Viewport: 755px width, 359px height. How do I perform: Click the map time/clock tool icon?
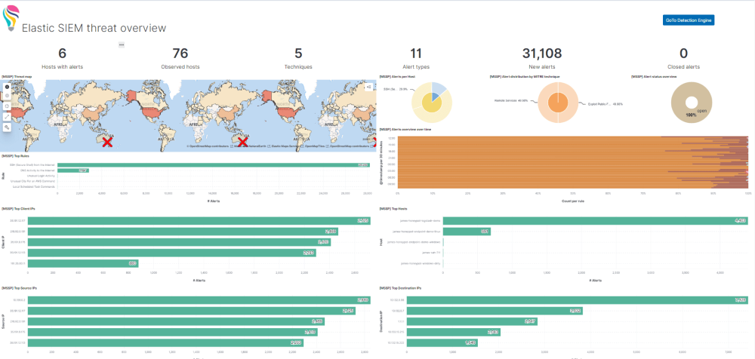tap(7, 106)
